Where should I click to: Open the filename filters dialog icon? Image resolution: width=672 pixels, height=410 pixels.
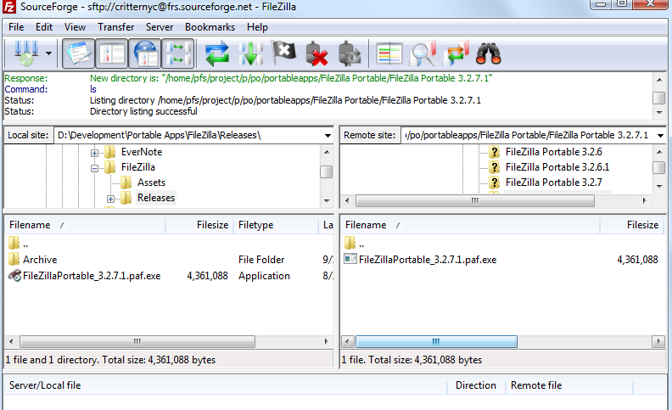[389, 54]
